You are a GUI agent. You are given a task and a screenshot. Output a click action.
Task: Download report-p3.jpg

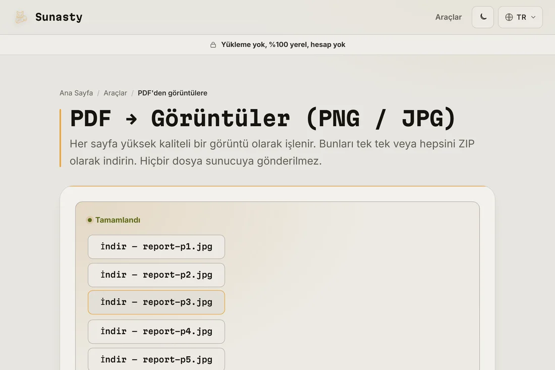tap(156, 302)
